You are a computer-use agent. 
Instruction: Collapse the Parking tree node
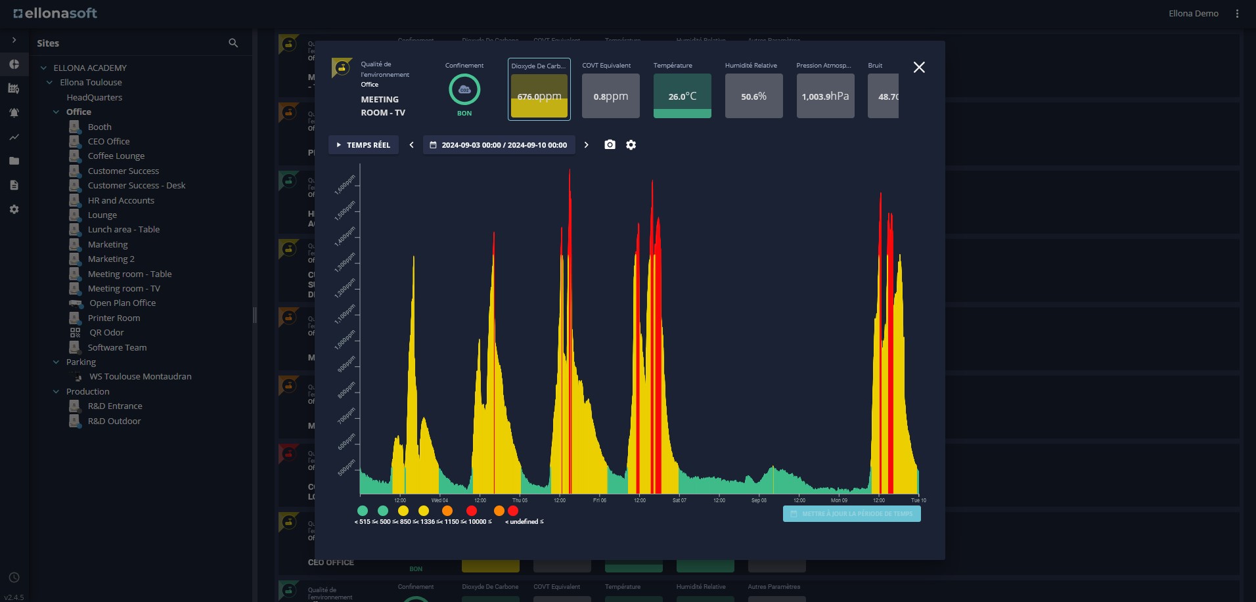click(56, 362)
